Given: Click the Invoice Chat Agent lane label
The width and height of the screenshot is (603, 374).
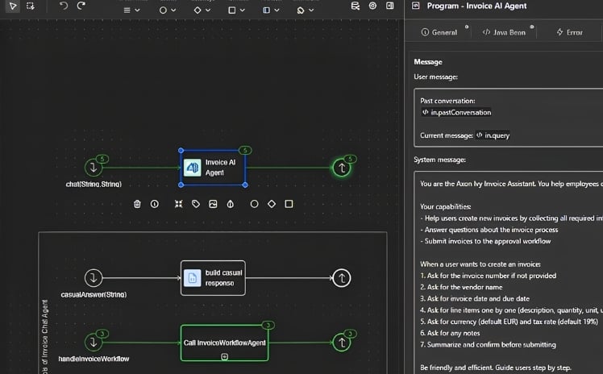Looking at the screenshot, I should click(44, 337).
